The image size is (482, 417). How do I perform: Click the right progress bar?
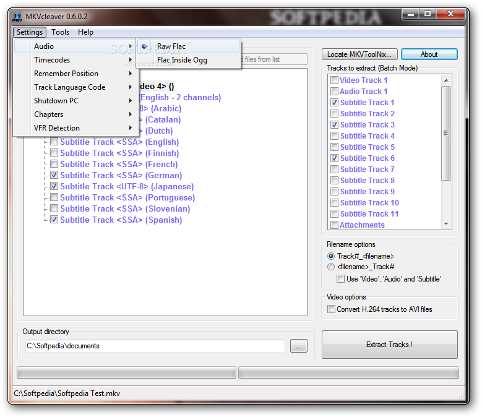click(348, 372)
